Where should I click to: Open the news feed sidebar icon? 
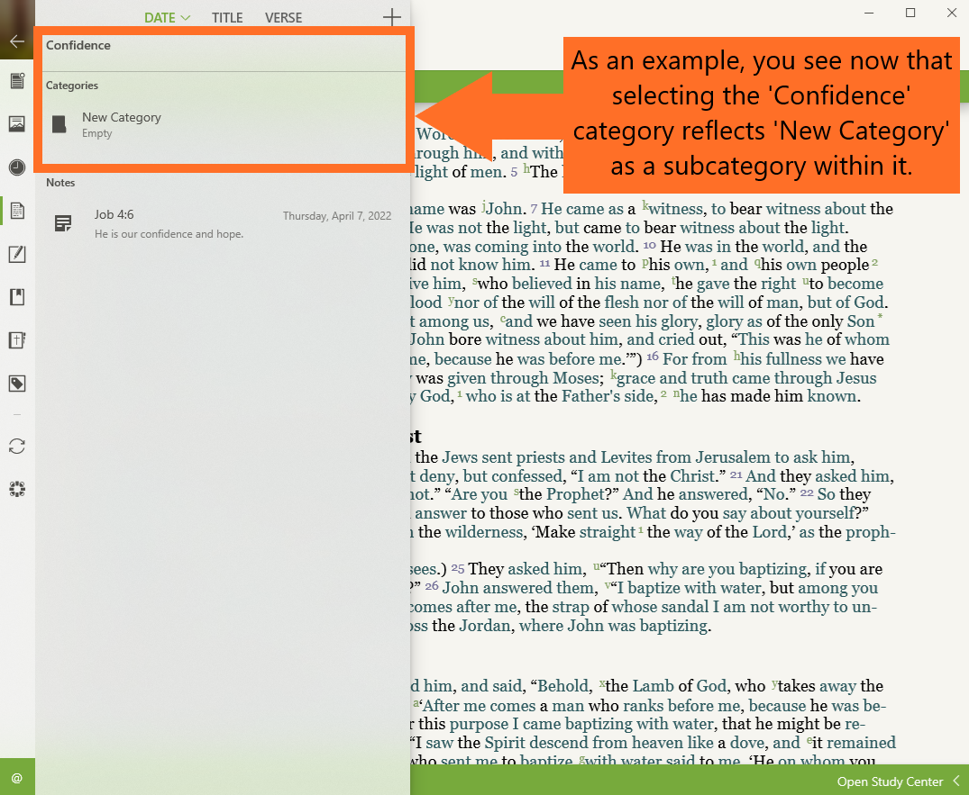click(16, 81)
